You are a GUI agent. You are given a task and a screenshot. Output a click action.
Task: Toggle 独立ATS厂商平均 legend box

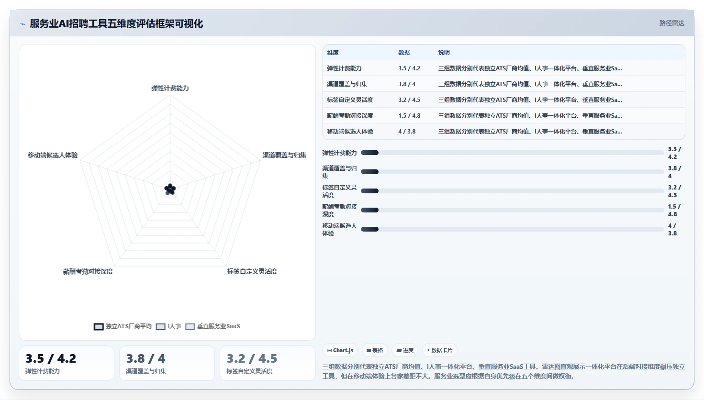click(x=99, y=326)
